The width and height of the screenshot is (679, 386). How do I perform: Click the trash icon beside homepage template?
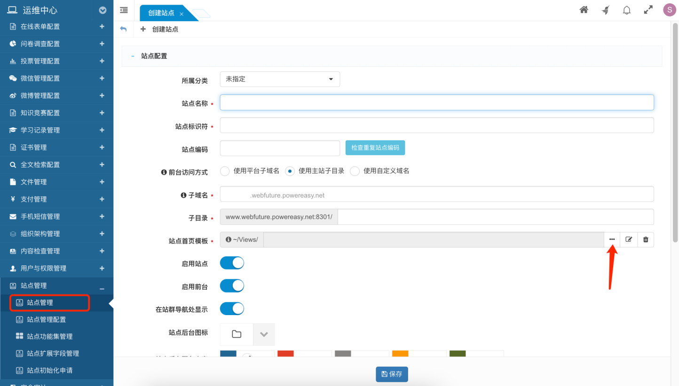[646, 239]
